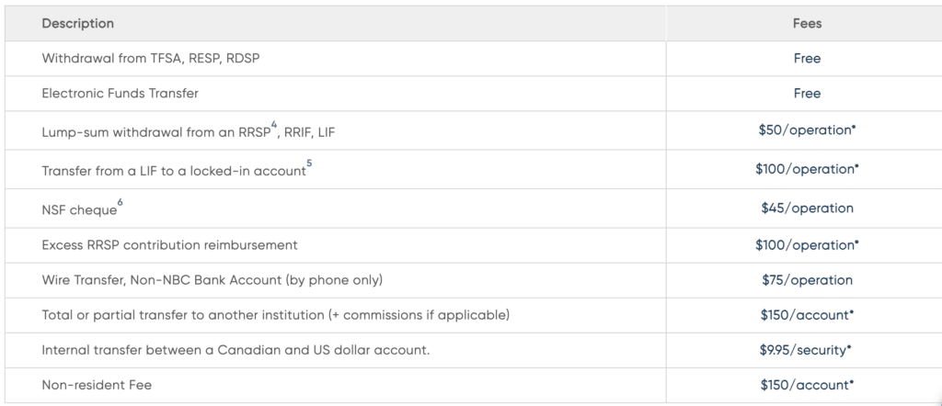Click the Fees column header
Image resolution: width=942 pixels, height=406 pixels.
point(807,23)
